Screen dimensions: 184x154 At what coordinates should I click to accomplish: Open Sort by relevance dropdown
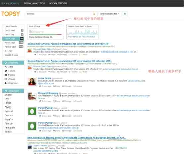tap(109, 14)
